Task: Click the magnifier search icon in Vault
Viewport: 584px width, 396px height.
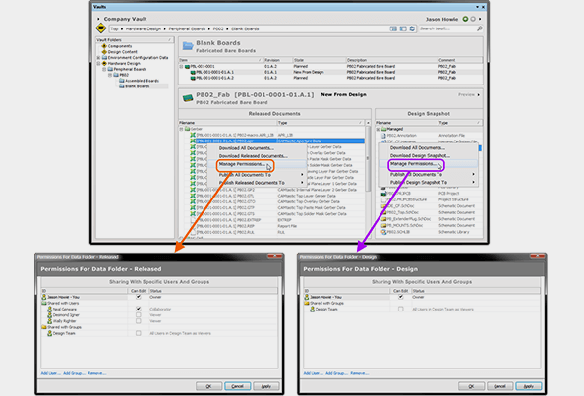Action: tap(480, 28)
